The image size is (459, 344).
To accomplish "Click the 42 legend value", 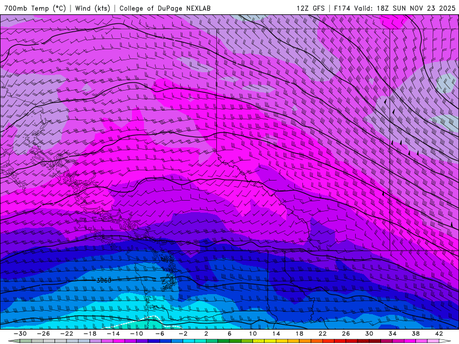I will 439,334.
